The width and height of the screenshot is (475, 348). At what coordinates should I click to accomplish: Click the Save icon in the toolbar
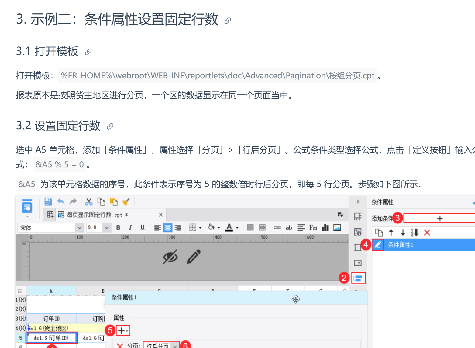[48, 202]
